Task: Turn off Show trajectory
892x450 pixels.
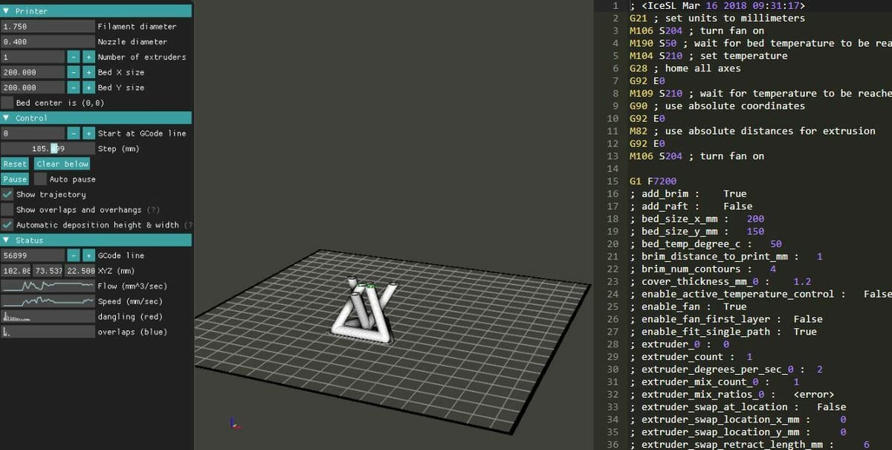Action: pos(7,194)
